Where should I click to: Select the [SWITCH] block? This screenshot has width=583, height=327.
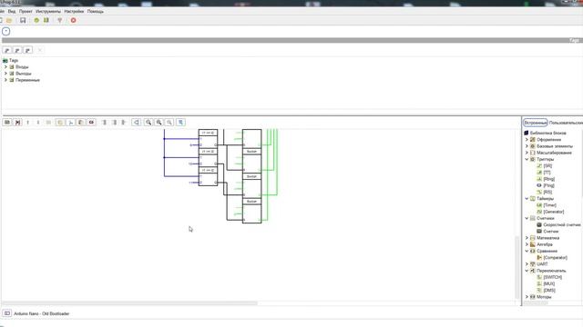(x=553, y=277)
